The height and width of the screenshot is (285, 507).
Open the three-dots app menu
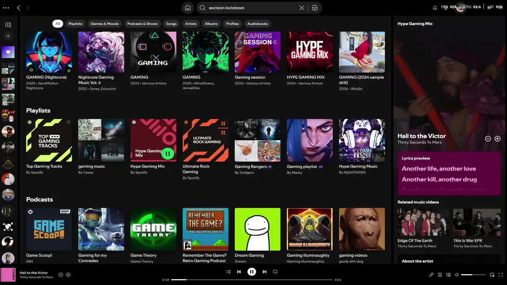click(6, 8)
